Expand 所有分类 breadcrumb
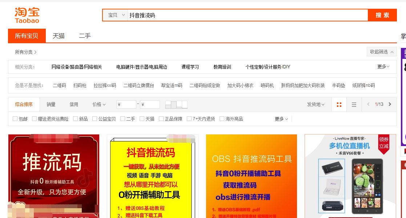The image size is (406, 218). [26, 52]
